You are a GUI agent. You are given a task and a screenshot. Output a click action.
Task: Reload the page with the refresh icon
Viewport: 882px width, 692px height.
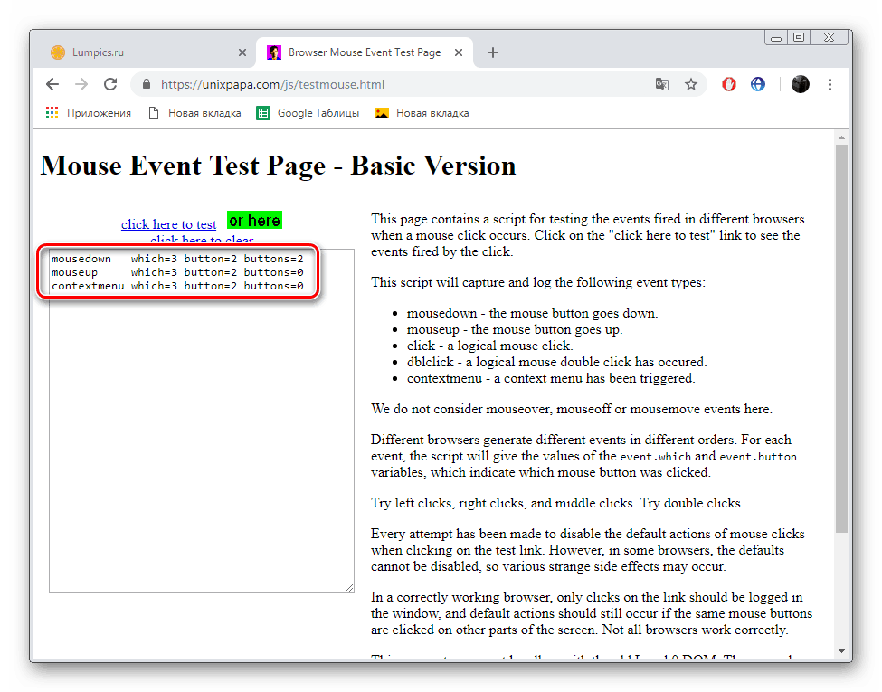tap(110, 83)
